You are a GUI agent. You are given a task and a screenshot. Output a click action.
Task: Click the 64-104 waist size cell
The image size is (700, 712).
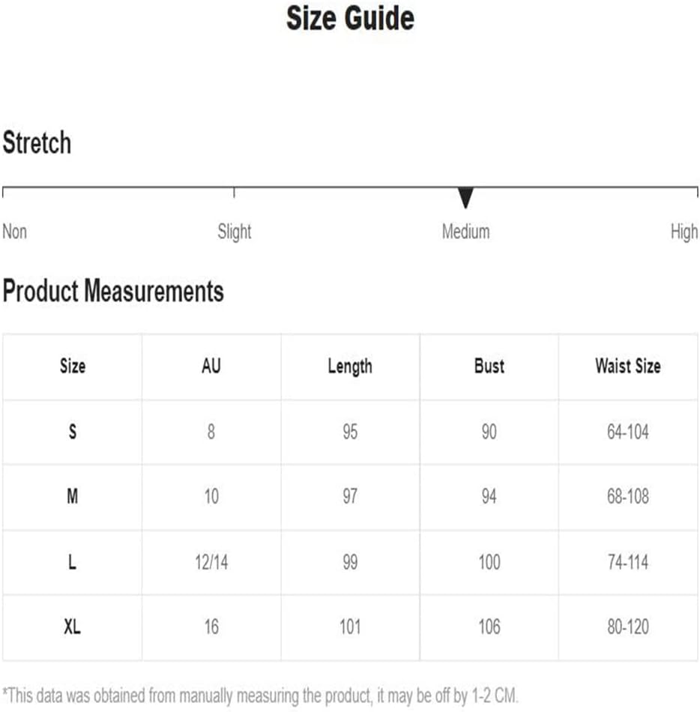[x=628, y=432]
